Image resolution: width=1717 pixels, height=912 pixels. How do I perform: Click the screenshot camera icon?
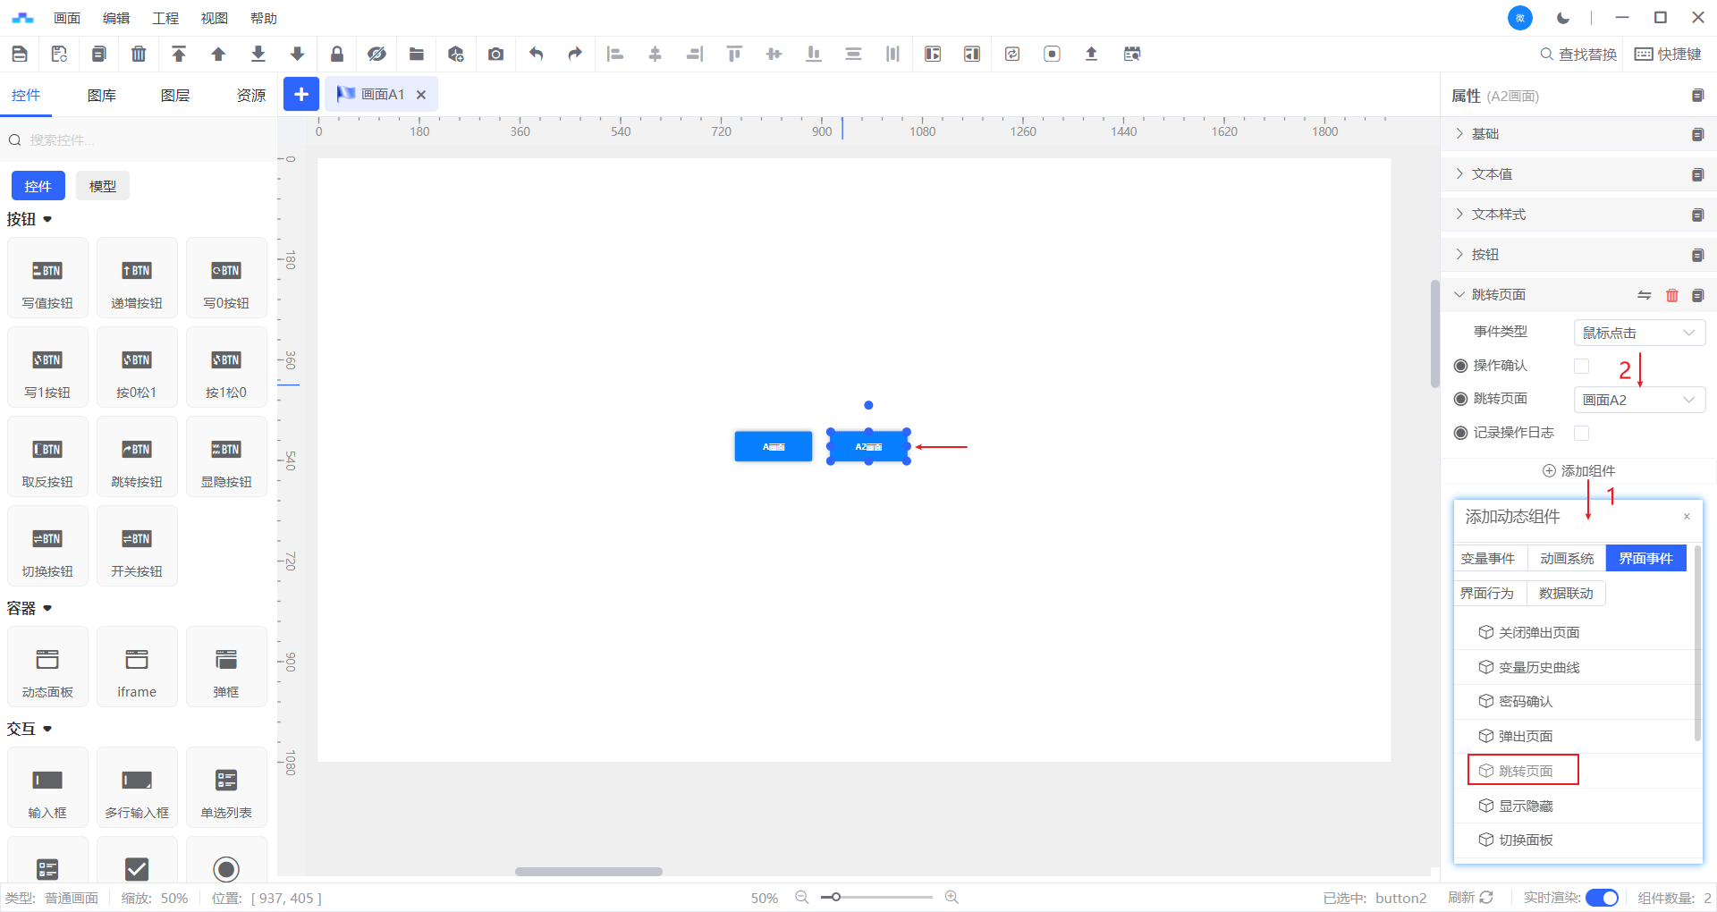point(495,54)
